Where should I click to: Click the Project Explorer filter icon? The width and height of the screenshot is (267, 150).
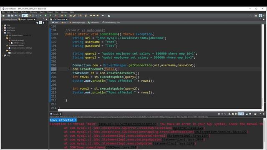pyautogui.click(x=43, y=22)
